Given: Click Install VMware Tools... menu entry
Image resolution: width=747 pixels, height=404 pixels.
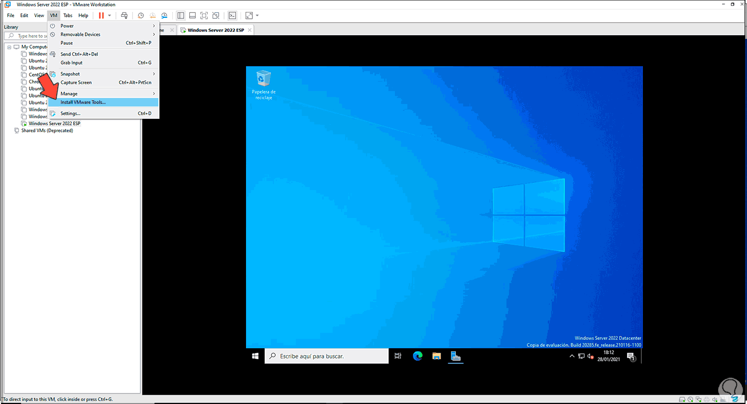Looking at the screenshot, I should [x=103, y=102].
